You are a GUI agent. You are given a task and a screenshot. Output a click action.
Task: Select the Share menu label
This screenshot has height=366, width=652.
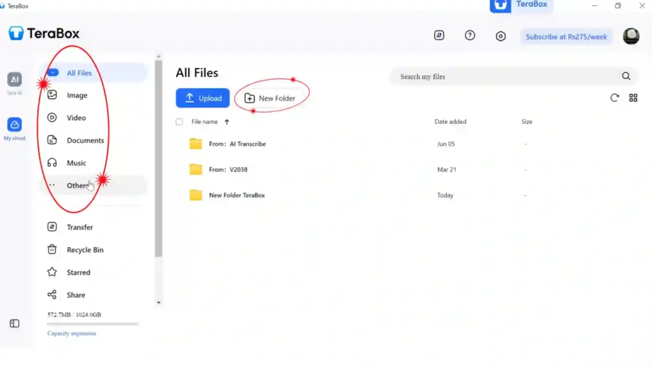pyautogui.click(x=76, y=295)
